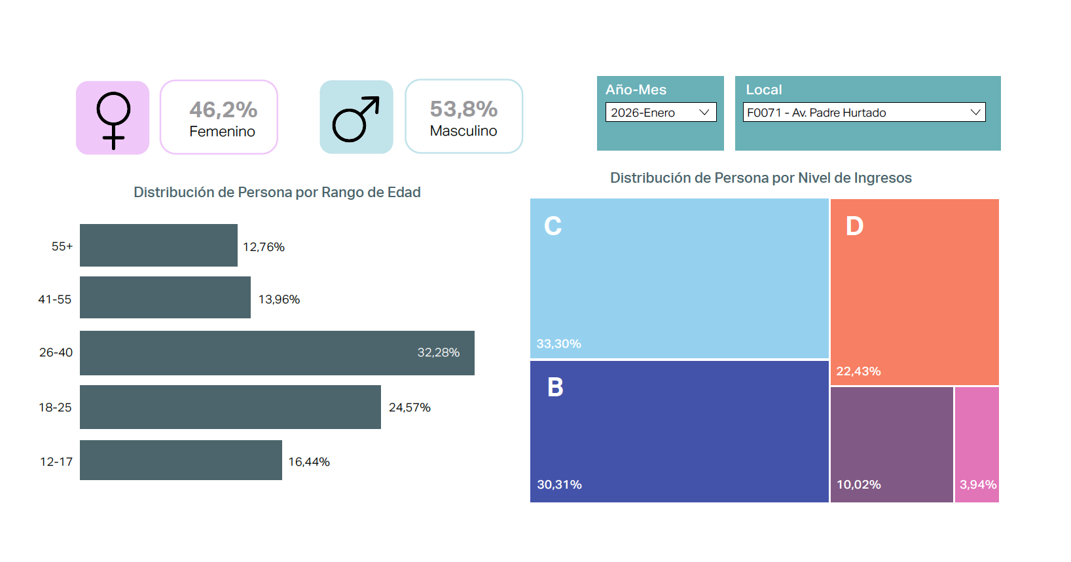Screen dimensions: 1071x562
Task: Select the 41-55 age bar
Action: (x=165, y=297)
